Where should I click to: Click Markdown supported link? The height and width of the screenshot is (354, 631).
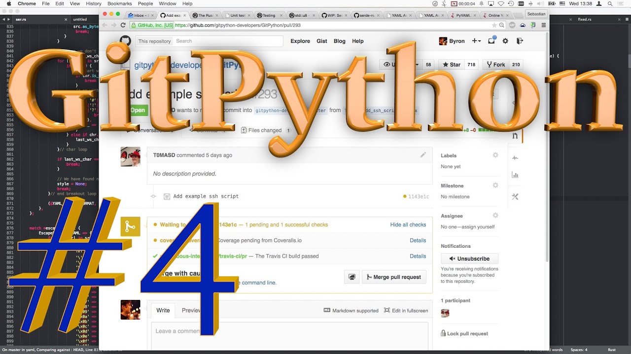(351, 311)
